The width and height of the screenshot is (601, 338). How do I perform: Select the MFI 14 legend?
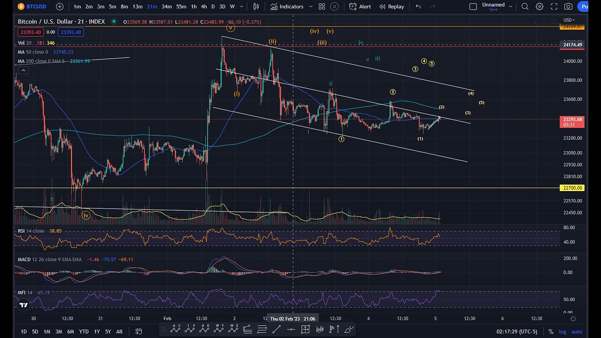24,292
